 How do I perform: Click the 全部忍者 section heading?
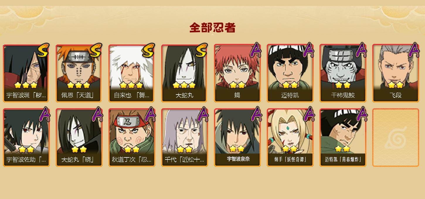point(212,28)
